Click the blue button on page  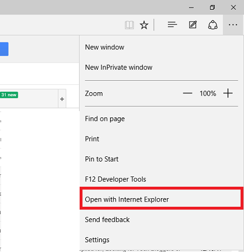(4, 49)
